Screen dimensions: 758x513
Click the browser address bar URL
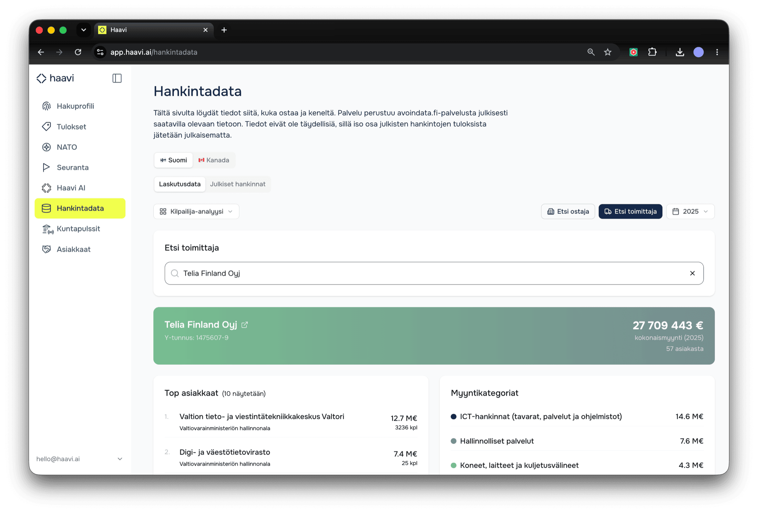[154, 52]
